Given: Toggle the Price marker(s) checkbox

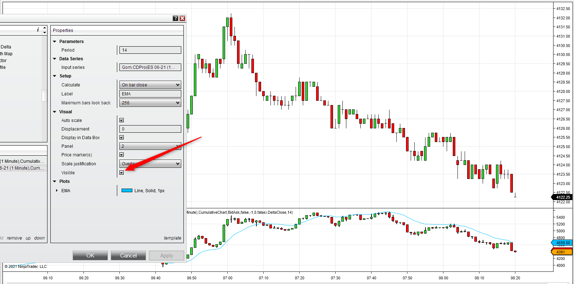Looking at the screenshot, I should [122, 155].
